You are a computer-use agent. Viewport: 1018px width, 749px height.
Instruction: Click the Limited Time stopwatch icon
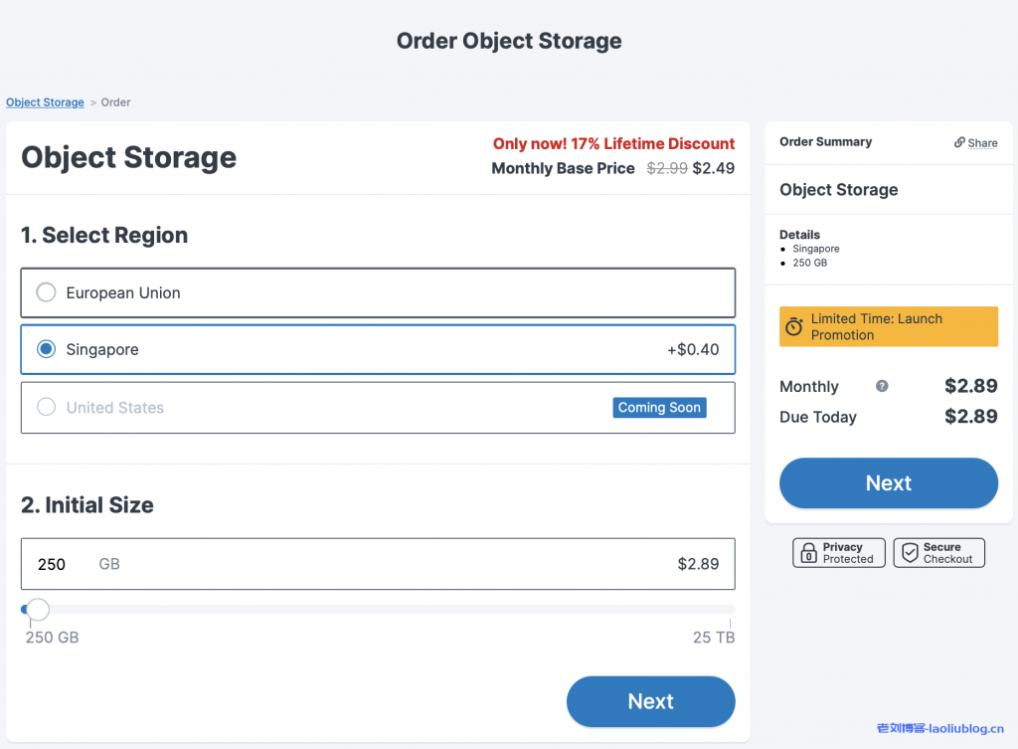pyautogui.click(x=794, y=327)
